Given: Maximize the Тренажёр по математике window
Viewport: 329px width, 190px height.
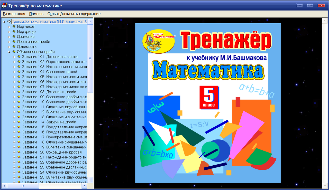Looking at the screenshot, I should [x=310, y=5].
